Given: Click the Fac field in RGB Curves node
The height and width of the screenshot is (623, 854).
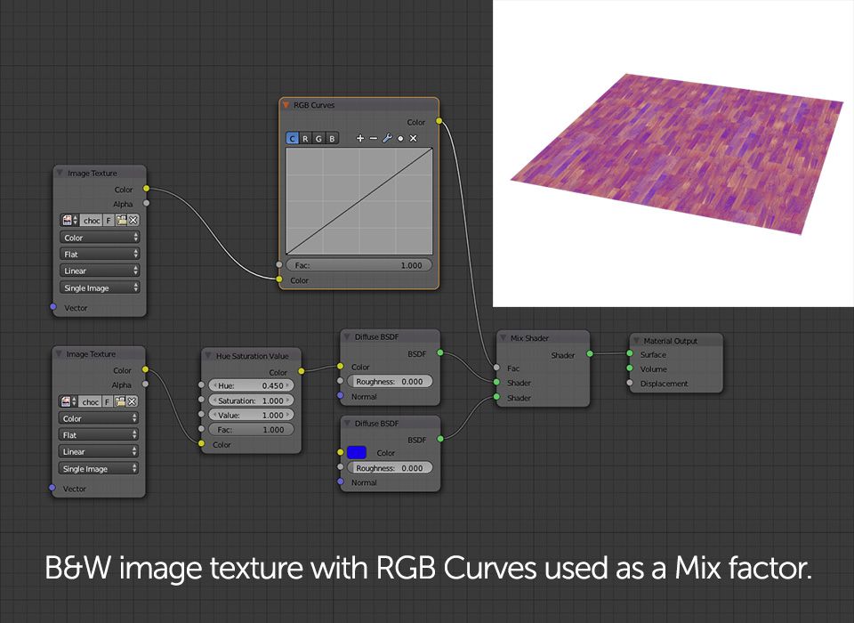Looking at the screenshot, I should tap(359, 265).
